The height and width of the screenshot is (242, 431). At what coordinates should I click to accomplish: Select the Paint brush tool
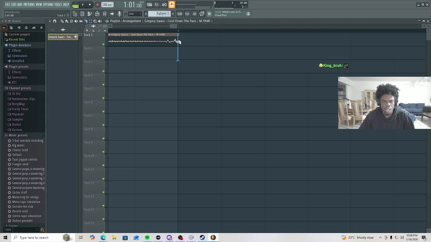[x=66, y=21]
